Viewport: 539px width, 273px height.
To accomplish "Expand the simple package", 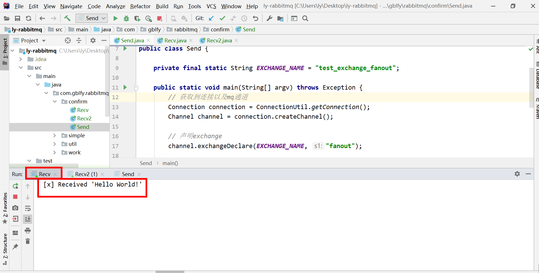I will pyautogui.click(x=55, y=135).
